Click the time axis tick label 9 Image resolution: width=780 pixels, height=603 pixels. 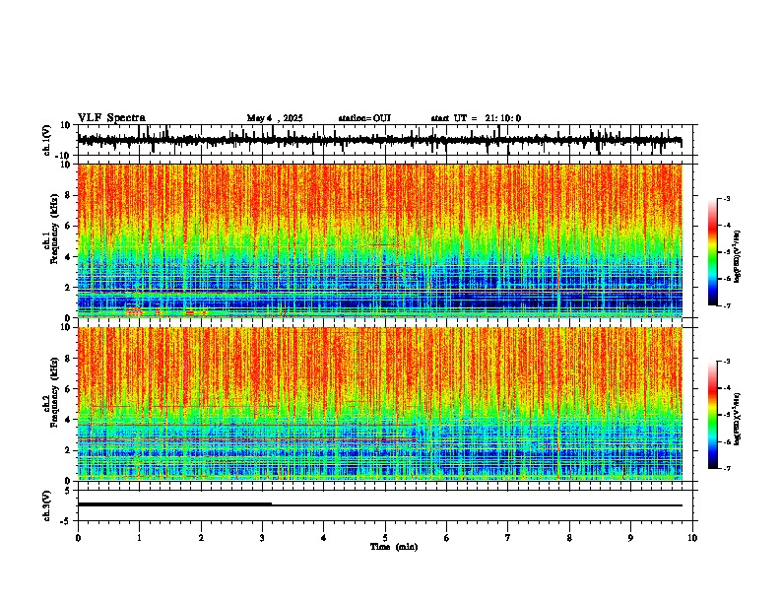630,538
